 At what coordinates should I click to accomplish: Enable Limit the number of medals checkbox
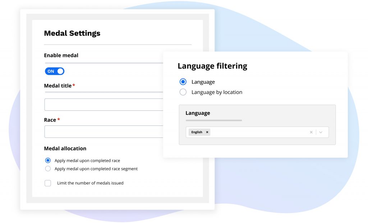click(x=48, y=183)
